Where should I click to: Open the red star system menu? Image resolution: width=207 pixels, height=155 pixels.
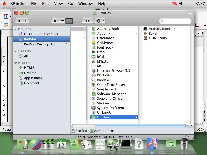(4, 3)
